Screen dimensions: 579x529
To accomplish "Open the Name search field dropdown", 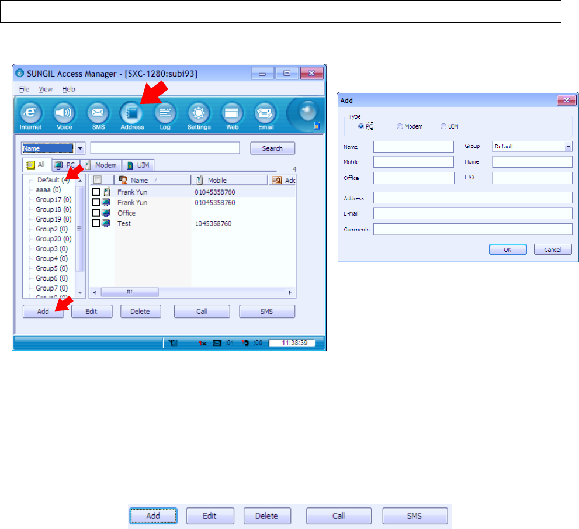I will coord(80,148).
